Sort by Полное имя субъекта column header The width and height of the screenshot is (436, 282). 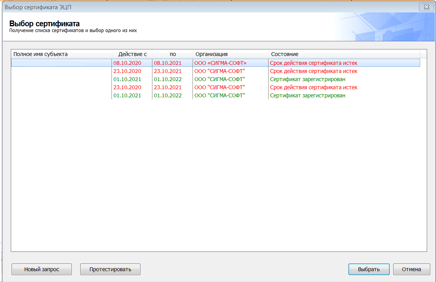pyautogui.click(x=61, y=54)
